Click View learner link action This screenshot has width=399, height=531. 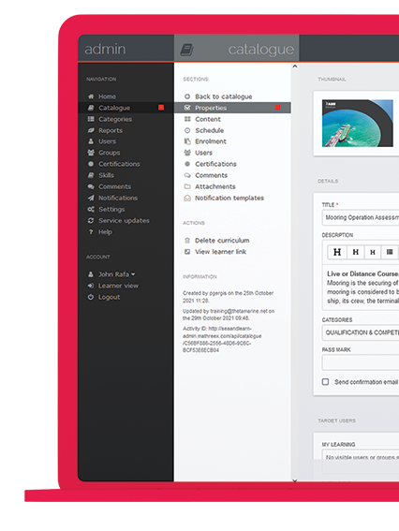click(x=220, y=252)
